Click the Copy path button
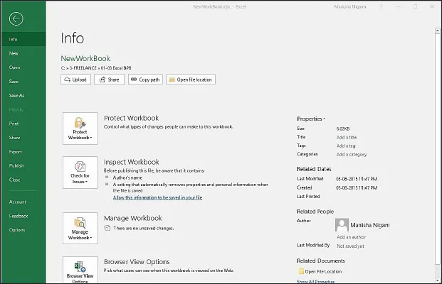This screenshot has height=284, width=442. coord(144,80)
